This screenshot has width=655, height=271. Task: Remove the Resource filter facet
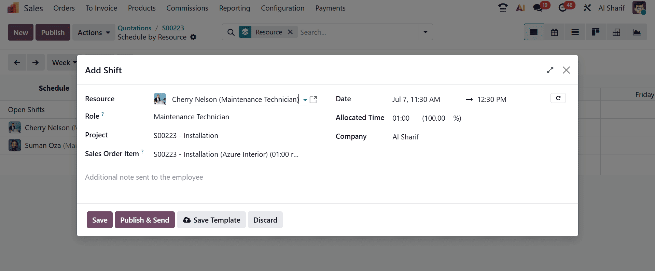(290, 32)
